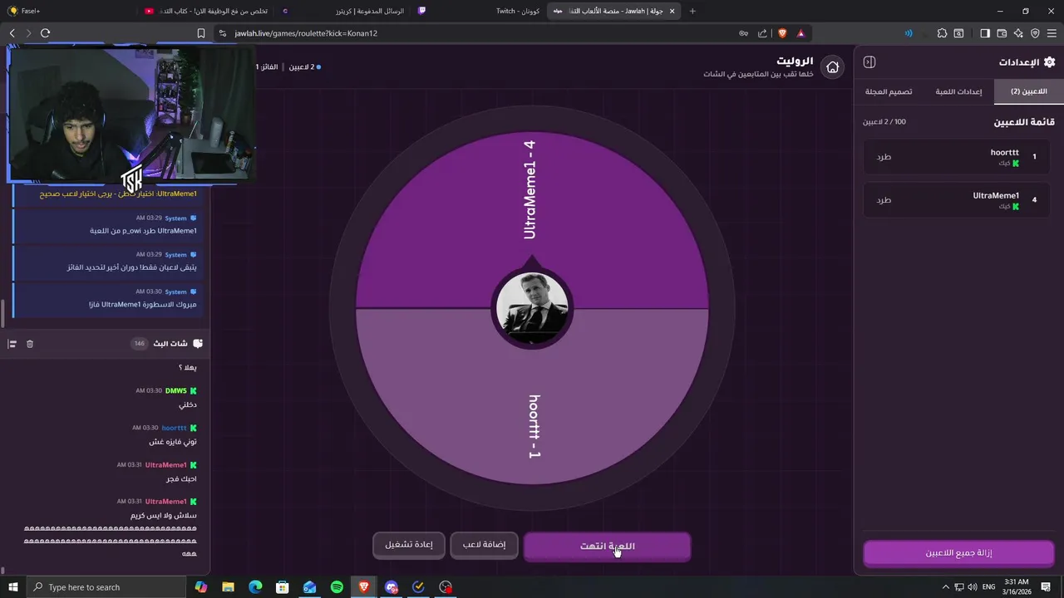Open the Brave hamburger menu

[x=1052, y=33]
